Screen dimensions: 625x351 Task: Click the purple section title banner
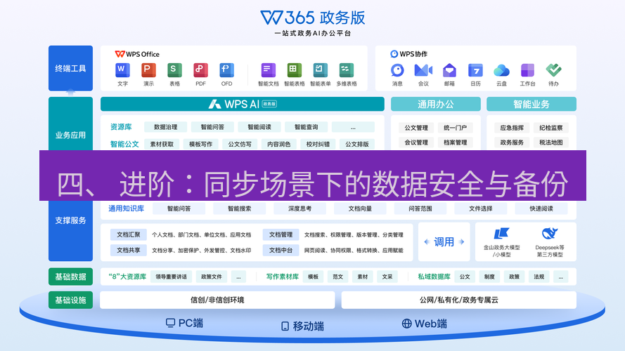point(312,175)
